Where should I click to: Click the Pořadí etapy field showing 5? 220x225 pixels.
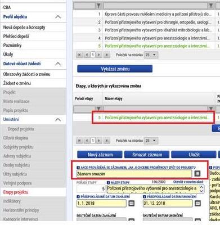coord(91,189)
